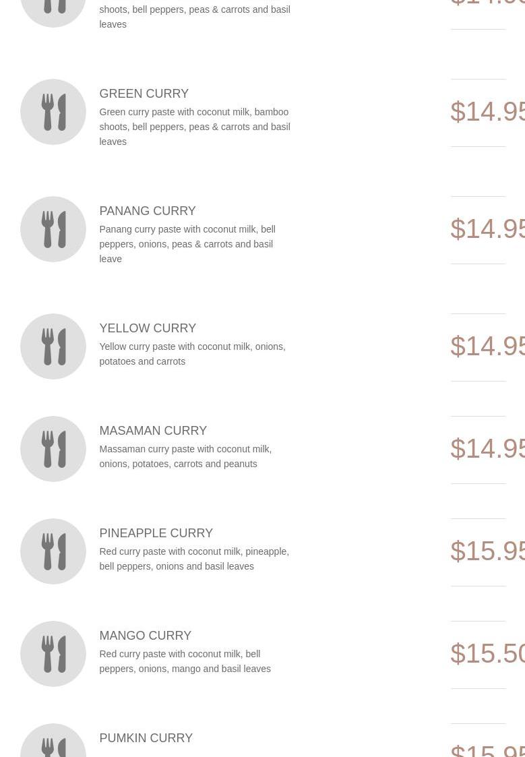The width and height of the screenshot is (525, 757).
Task: Click the Mango Curry utensils icon
Action: tap(53, 654)
